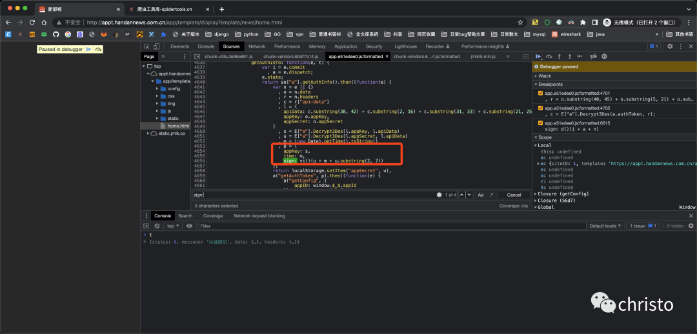Uncheck breakpoint at app.e51edee0.js:formatted:4702
This screenshot has width=697, height=334.
point(540,108)
